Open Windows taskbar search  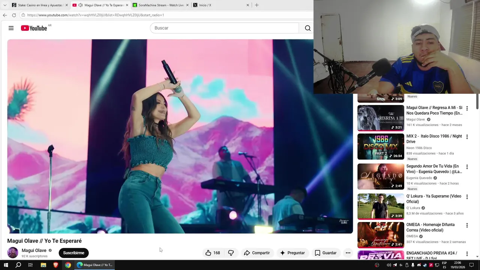[18, 265]
